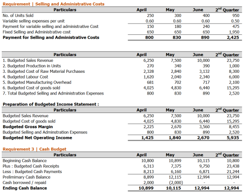Viewport: 244px width, 194px height.
Task: Select the 8,300 raw material quarter total
Action: click(234, 71)
